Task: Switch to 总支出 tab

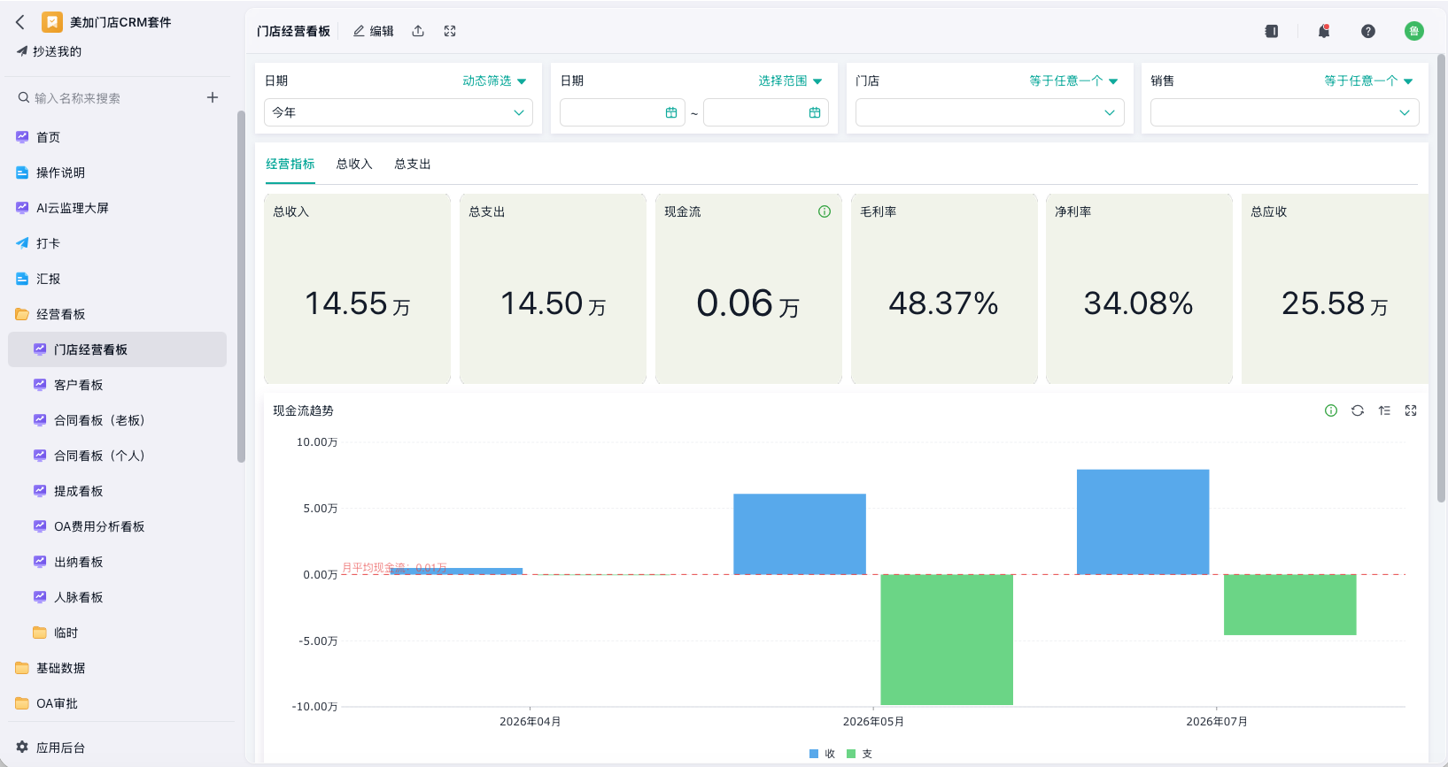Action: pos(413,164)
